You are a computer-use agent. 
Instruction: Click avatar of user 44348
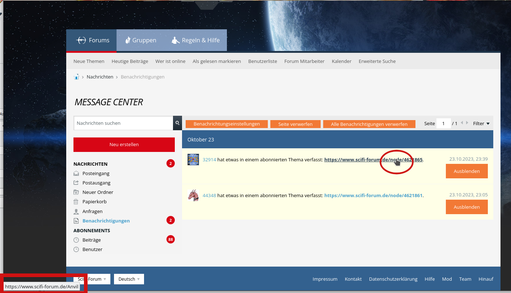[x=193, y=195]
